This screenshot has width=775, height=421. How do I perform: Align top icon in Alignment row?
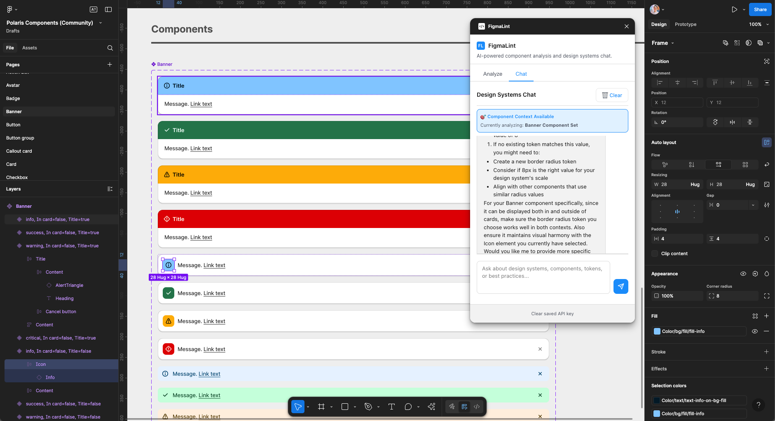click(715, 83)
